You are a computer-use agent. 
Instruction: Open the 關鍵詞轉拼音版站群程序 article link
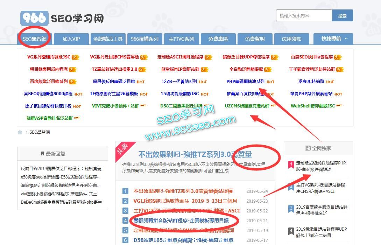point(181,220)
